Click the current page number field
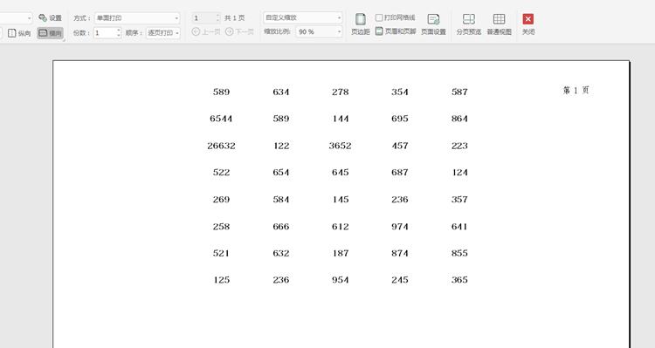The height and width of the screenshot is (348, 655). coord(203,18)
